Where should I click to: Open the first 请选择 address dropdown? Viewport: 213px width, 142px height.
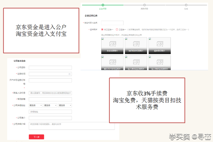tap(36, 105)
